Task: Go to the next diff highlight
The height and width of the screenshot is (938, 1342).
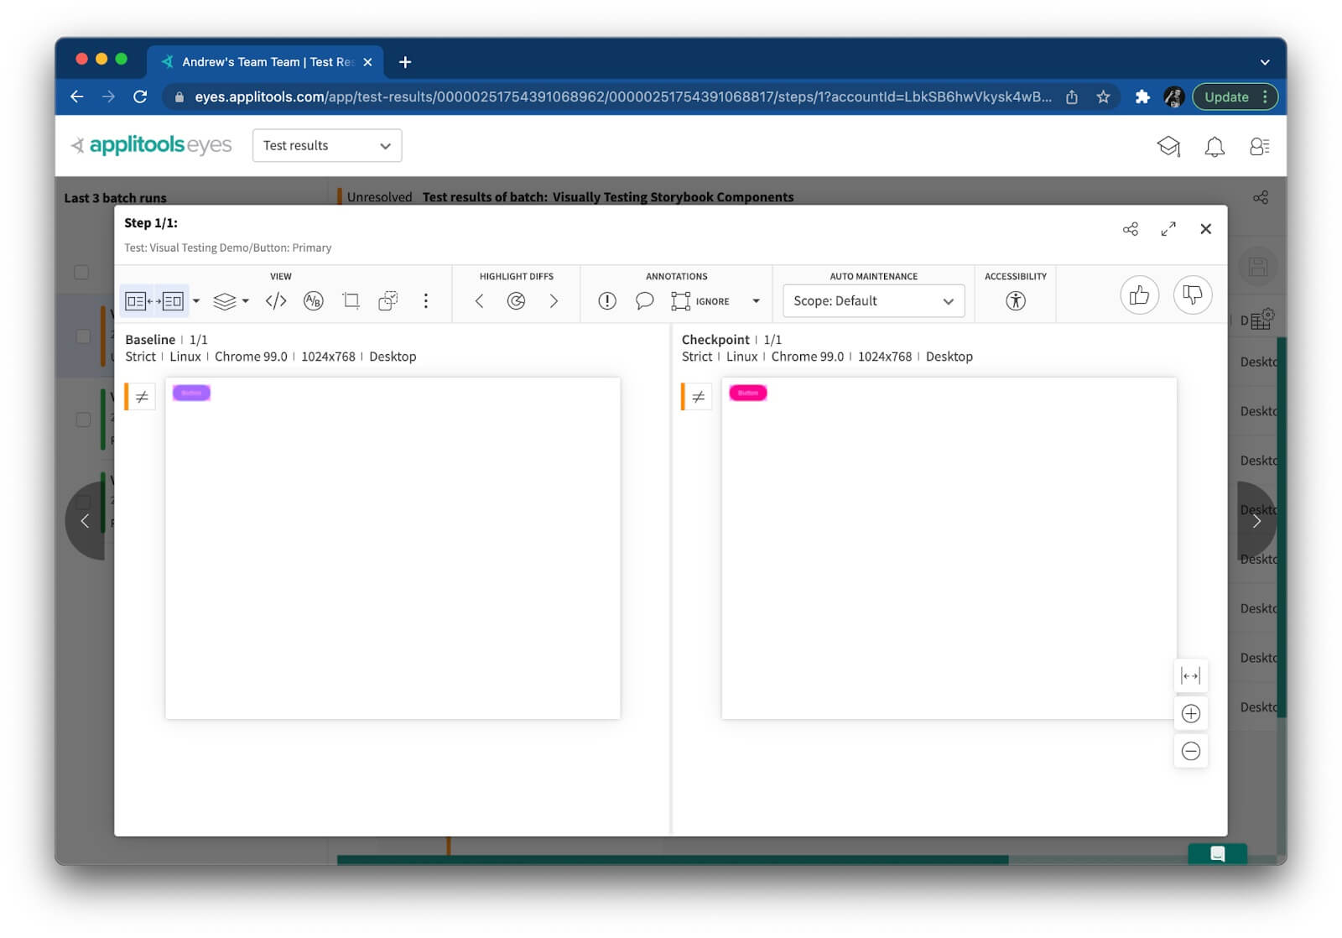Action: 554,301
